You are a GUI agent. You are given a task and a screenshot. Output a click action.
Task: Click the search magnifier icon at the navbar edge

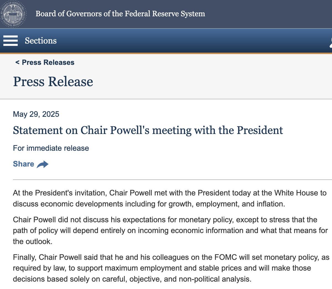(331, 42)
